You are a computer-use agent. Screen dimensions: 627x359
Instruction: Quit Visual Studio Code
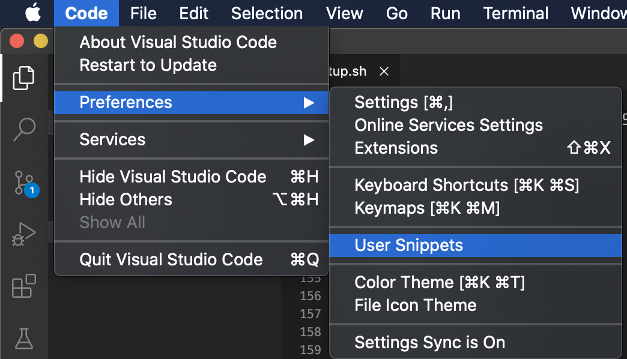(171, 259)
